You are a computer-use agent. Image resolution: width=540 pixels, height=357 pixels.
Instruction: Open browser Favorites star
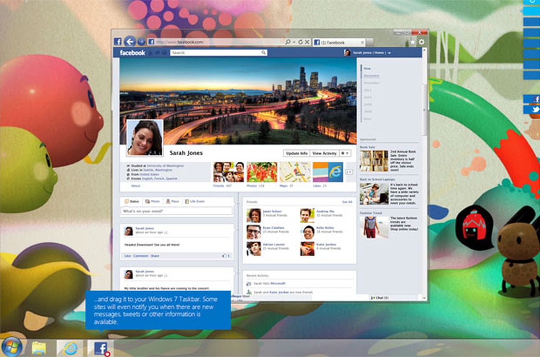(413, 42)
